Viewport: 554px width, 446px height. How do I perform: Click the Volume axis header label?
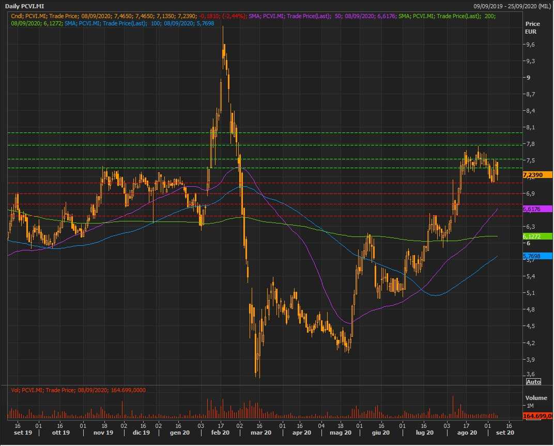[535, 398]
